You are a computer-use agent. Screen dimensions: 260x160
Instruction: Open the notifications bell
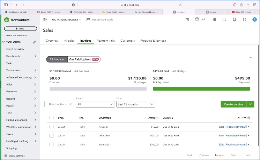click(x=235, y=19)
